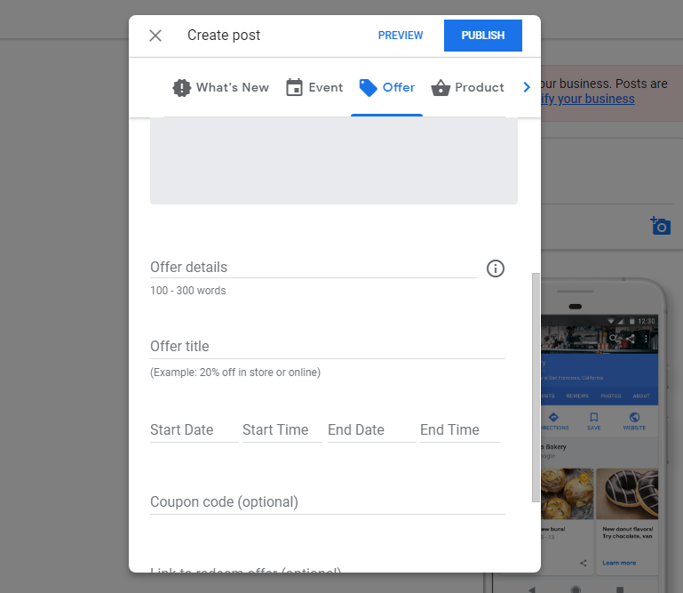Click the donut photo thumbnail in phone preview
Viewport: 683px width, 593px height.
coord(627,494)
